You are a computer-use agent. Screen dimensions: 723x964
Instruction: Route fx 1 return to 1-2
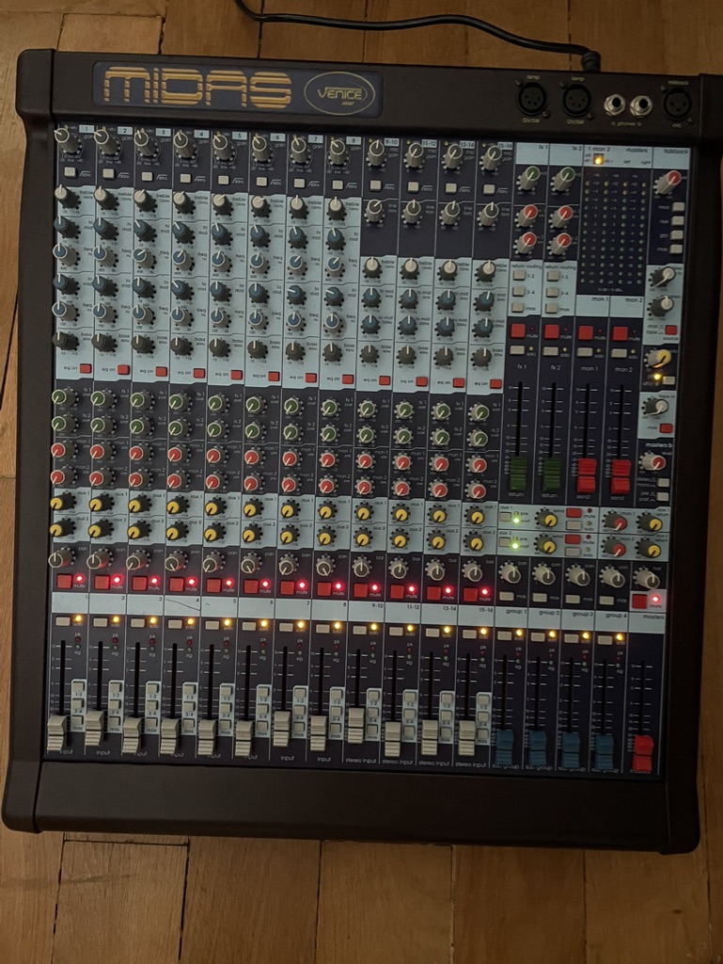coord(518,276)
